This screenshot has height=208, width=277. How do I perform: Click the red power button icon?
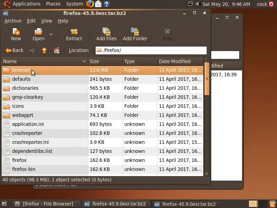[x=271, y=4]
